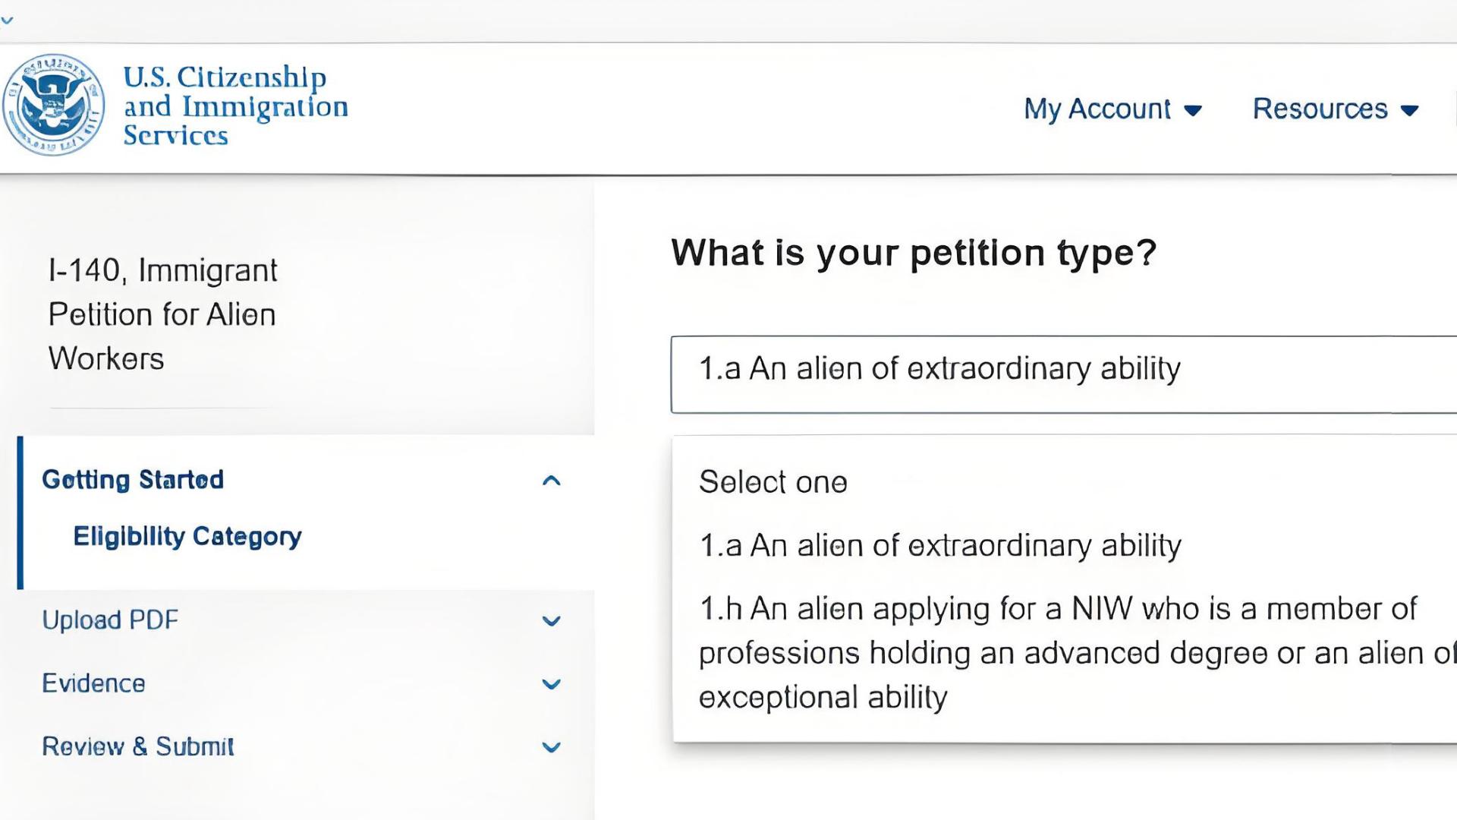Click the Resources dropdown arrow
This screenshot has width=1457, height=820.
point(1410,111)
